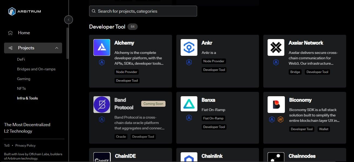Open the Axelar Network logo
354x162 pixels.
pyautogui.click(x=276, y=47)
